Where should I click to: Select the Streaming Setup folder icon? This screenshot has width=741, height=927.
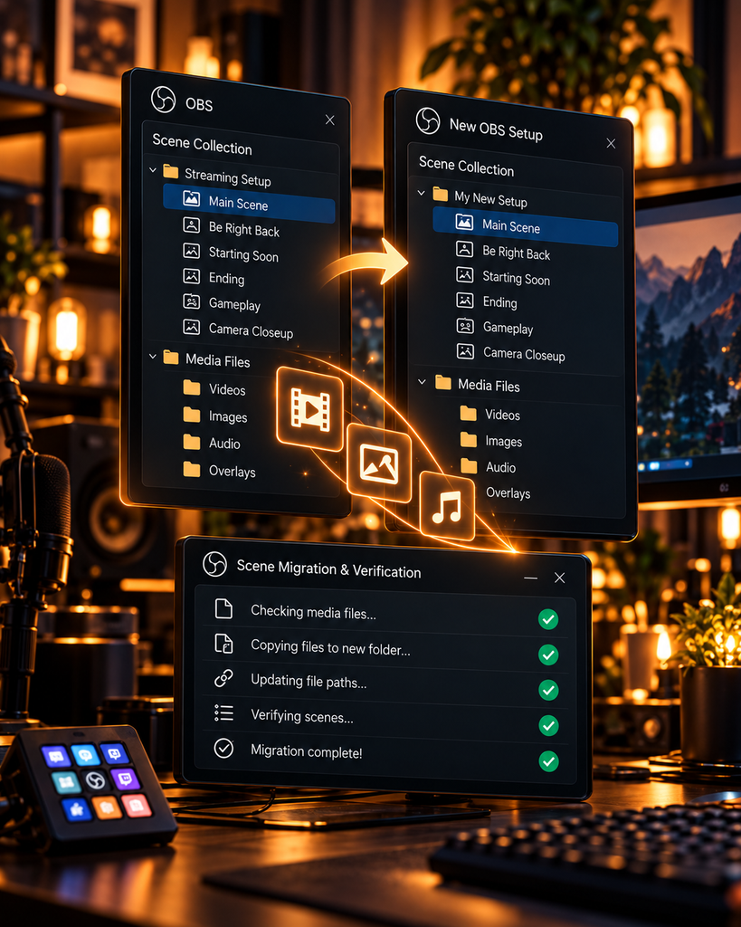pos(171,171)
